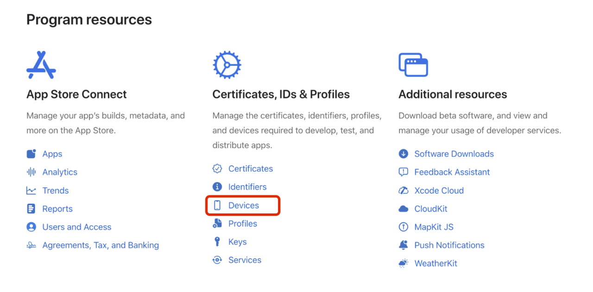Click the Apps icon beside the Apps link
The image size is (593, 292).
point(31,154)
